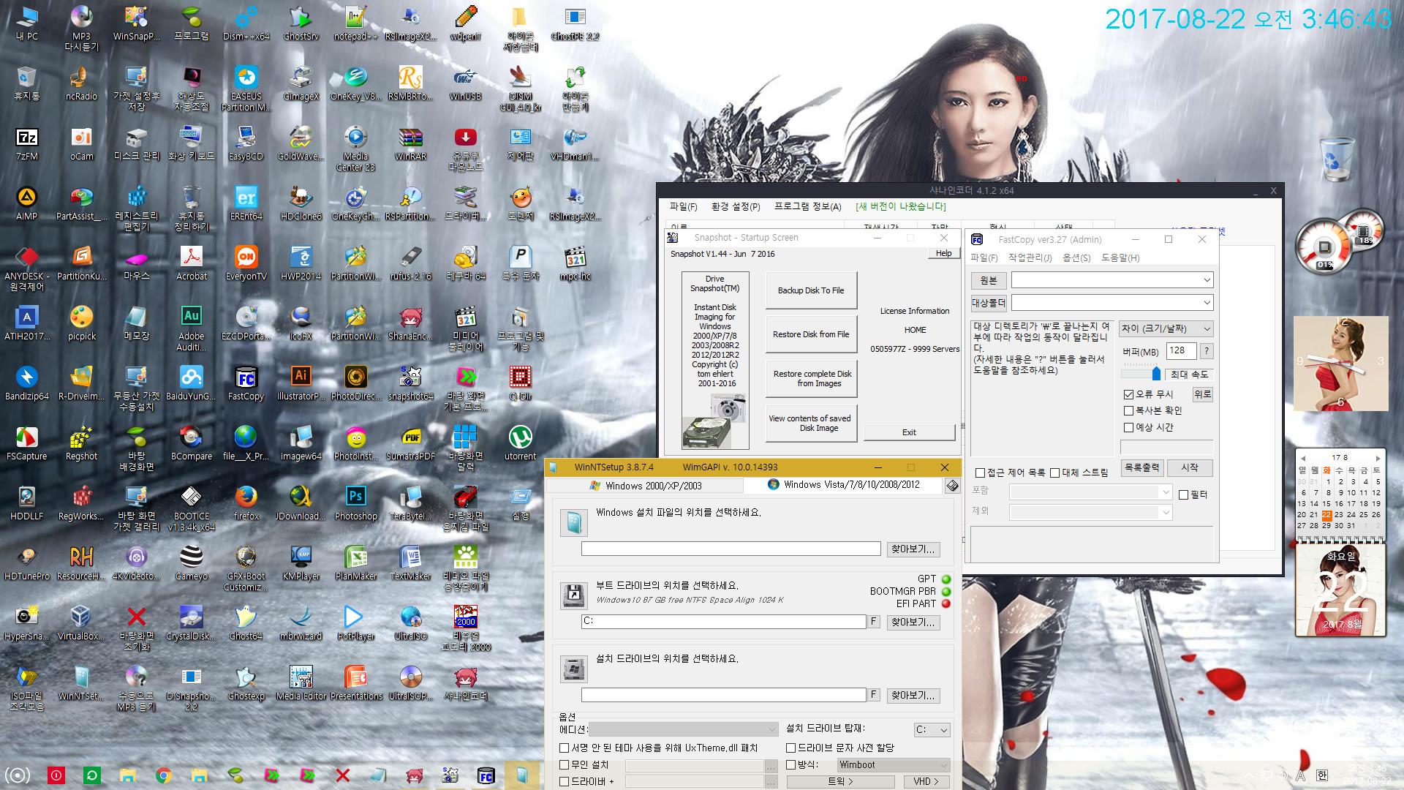Click the 버퍼(MB) field showing 128
1404x790 pixels.
1181,351
